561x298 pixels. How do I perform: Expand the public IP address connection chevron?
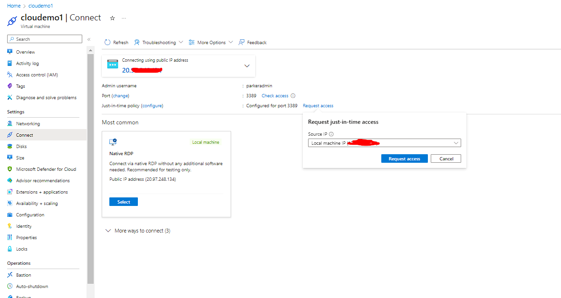pyautogui.click(x=247, y=66)
